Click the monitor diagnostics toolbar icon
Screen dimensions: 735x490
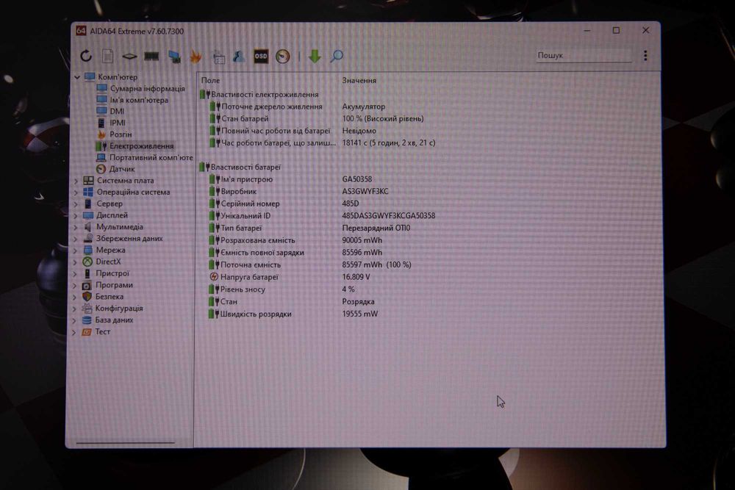pos(174,57)
